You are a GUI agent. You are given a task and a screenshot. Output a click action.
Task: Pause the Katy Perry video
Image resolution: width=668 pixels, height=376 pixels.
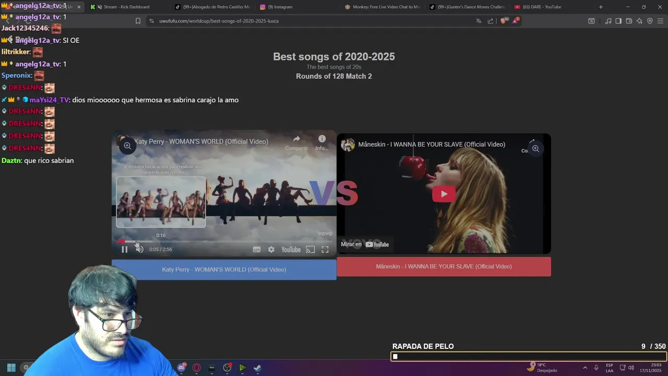click(x=124, y=250)
